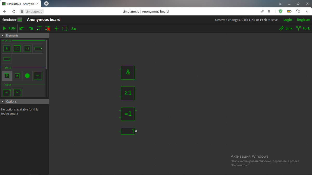Viewport: 312px width, 175px height.
Task: Open a new browser tab
Action: coord(46,3)
